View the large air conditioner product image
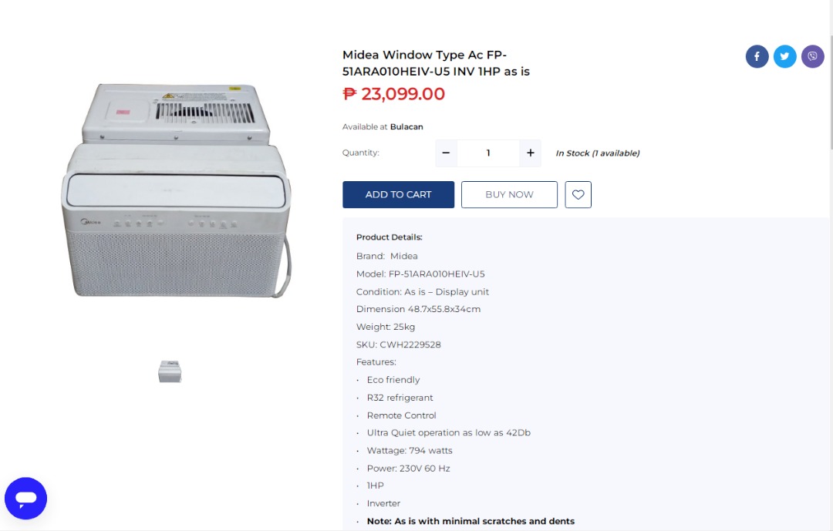 176,190
